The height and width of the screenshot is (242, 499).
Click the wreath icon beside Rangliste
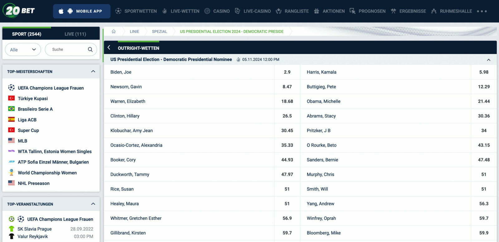point(279,11)
